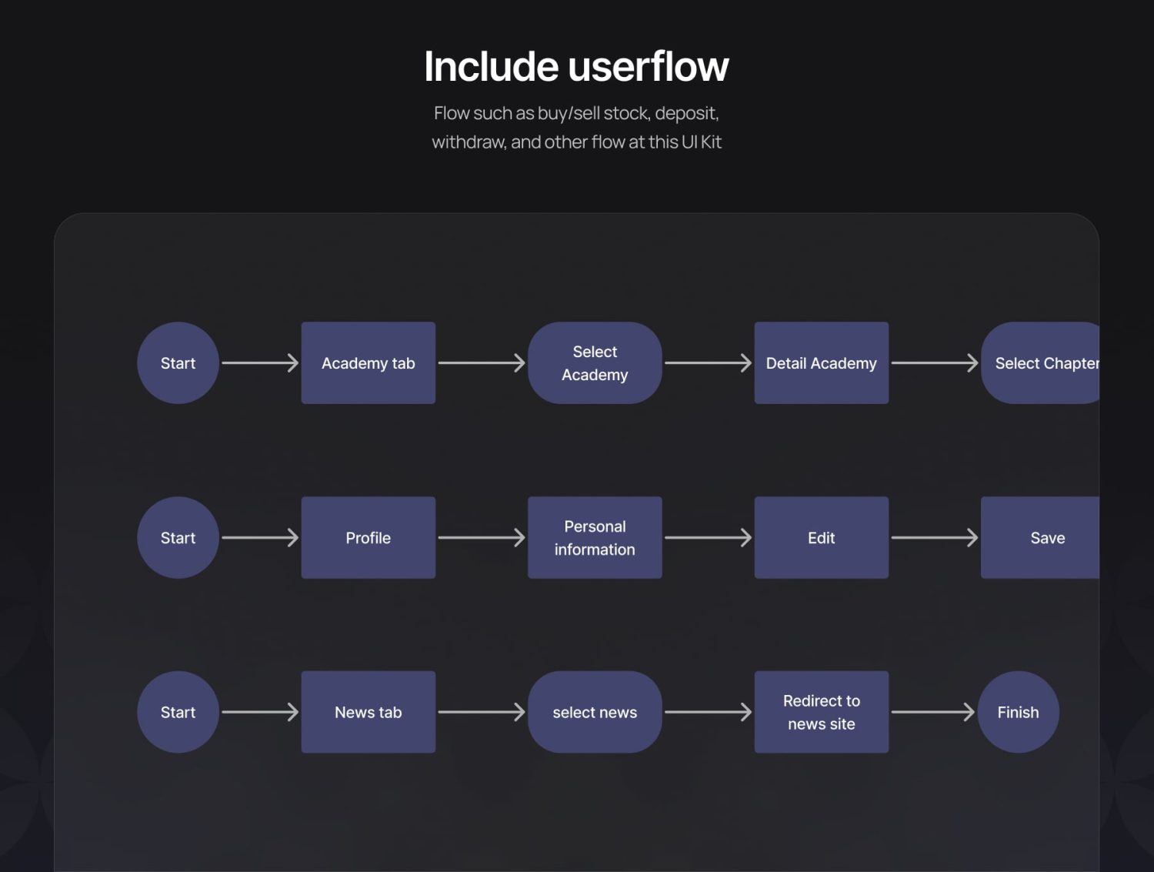Click the Select Chapter node
This screenshot has height=872, width=1154.
[x=1040, y=362]
